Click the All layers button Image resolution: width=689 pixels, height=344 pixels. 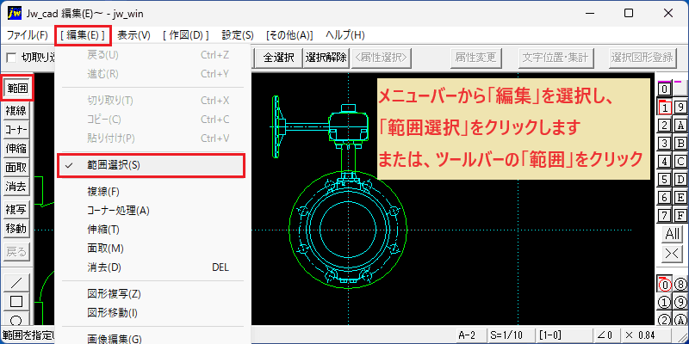click(673, 234)
